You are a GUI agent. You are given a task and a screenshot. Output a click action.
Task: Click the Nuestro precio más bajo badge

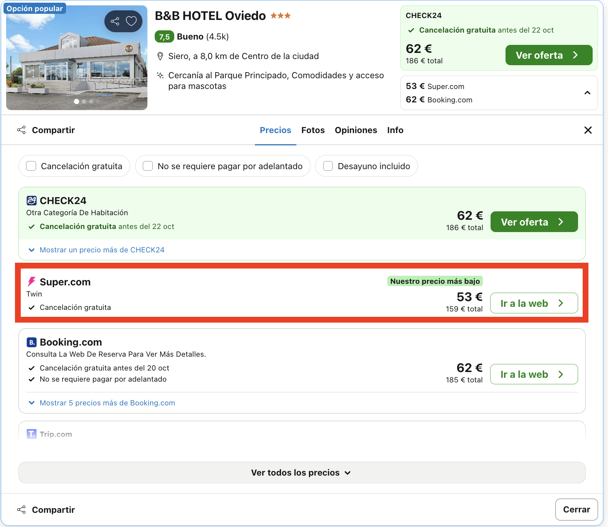pyautogui.click(x=435, y=281)
